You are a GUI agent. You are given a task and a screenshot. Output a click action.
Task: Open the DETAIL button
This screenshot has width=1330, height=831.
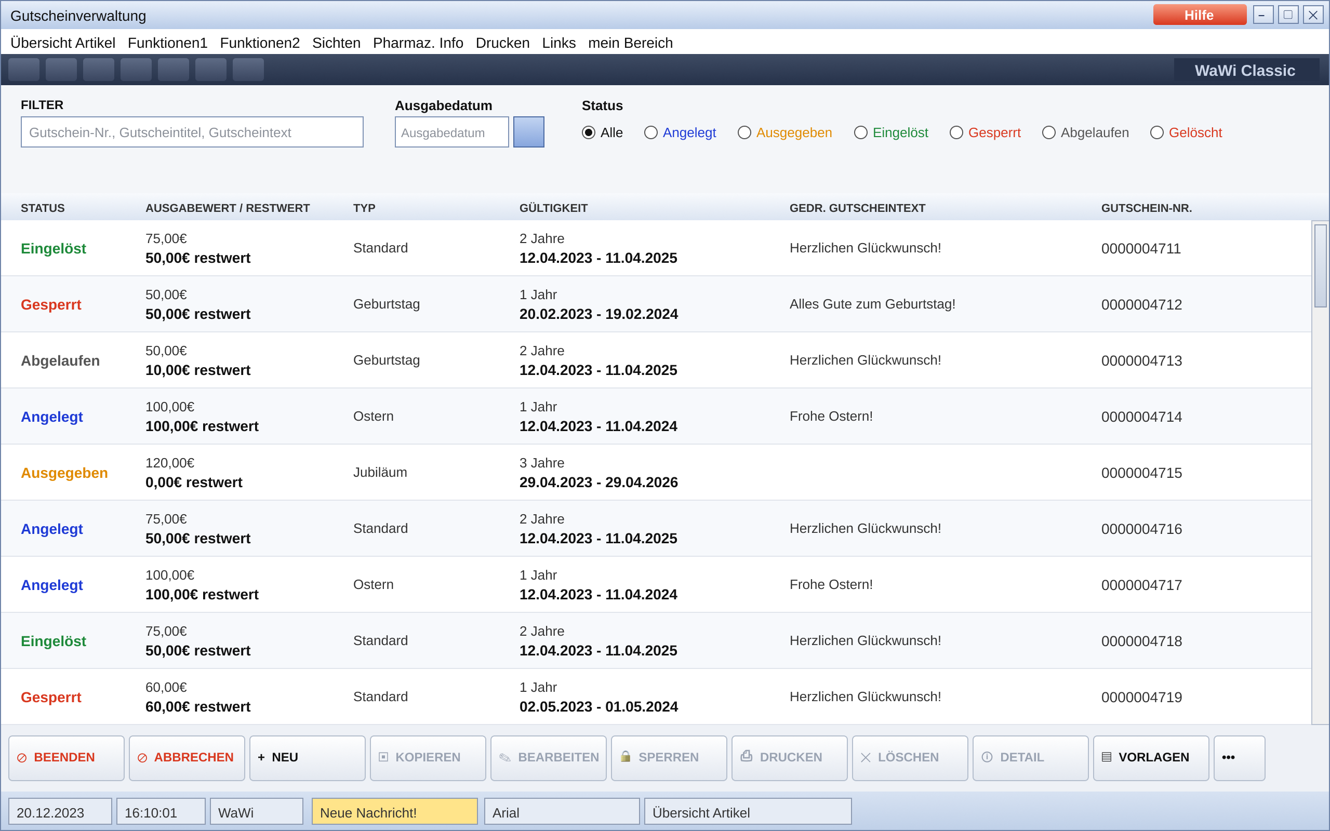(x=1030, y=757)
